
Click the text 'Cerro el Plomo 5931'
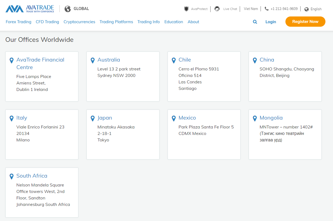(x=199, y=69)
